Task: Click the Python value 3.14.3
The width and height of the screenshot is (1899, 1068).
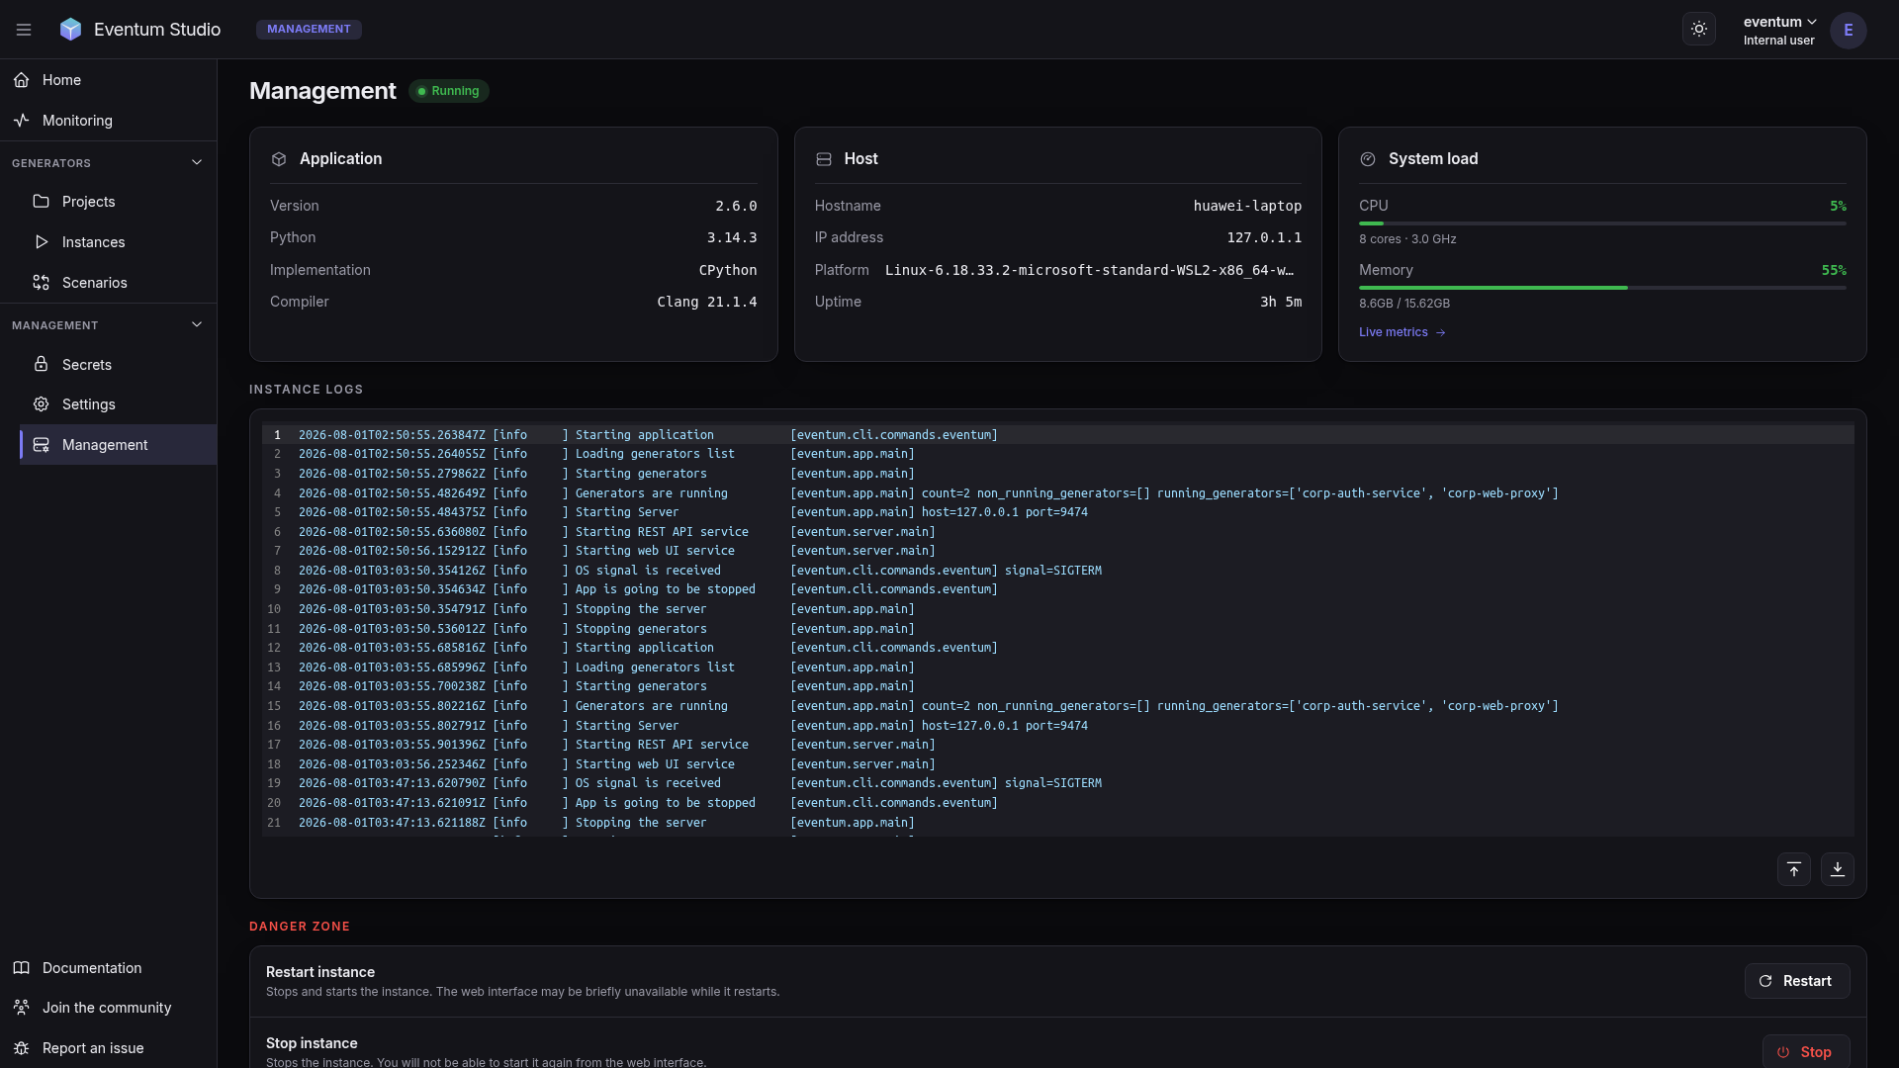Action: tap(732, 237)
